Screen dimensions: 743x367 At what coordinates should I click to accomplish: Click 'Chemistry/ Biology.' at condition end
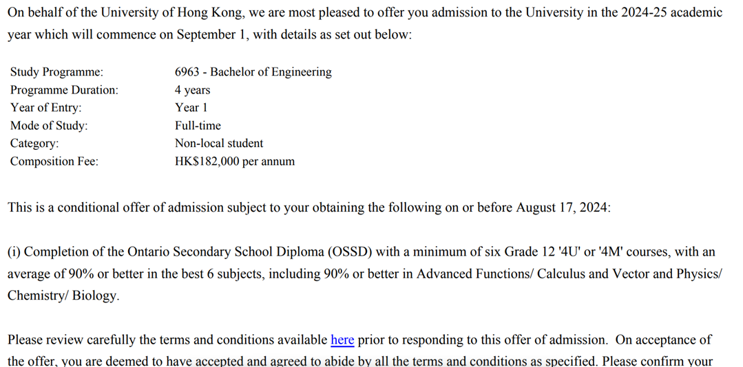coord(63,296)
